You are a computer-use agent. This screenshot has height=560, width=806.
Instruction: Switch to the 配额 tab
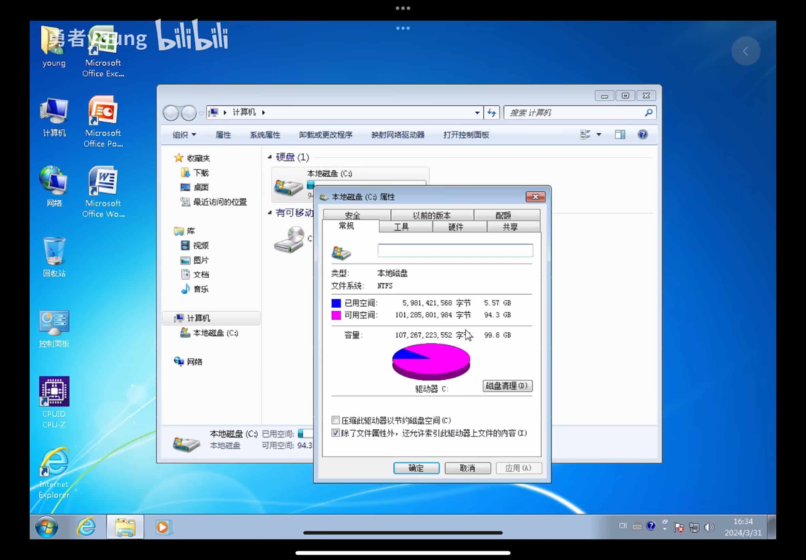coord(507,215)
